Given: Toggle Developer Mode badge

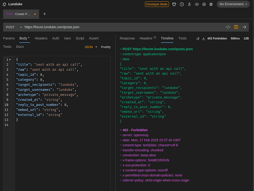Looking at the screenshot, I should point(157,4).
